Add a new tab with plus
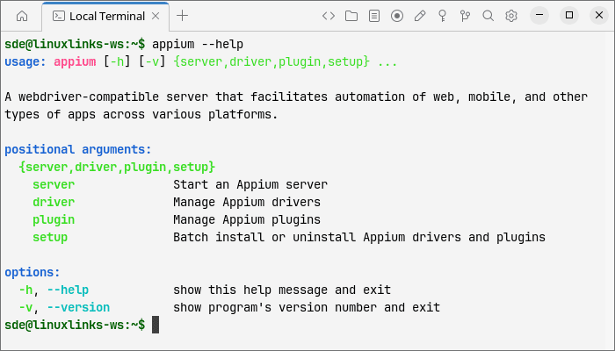The width and height of the screenshot is (615, 351). point(183,16)
